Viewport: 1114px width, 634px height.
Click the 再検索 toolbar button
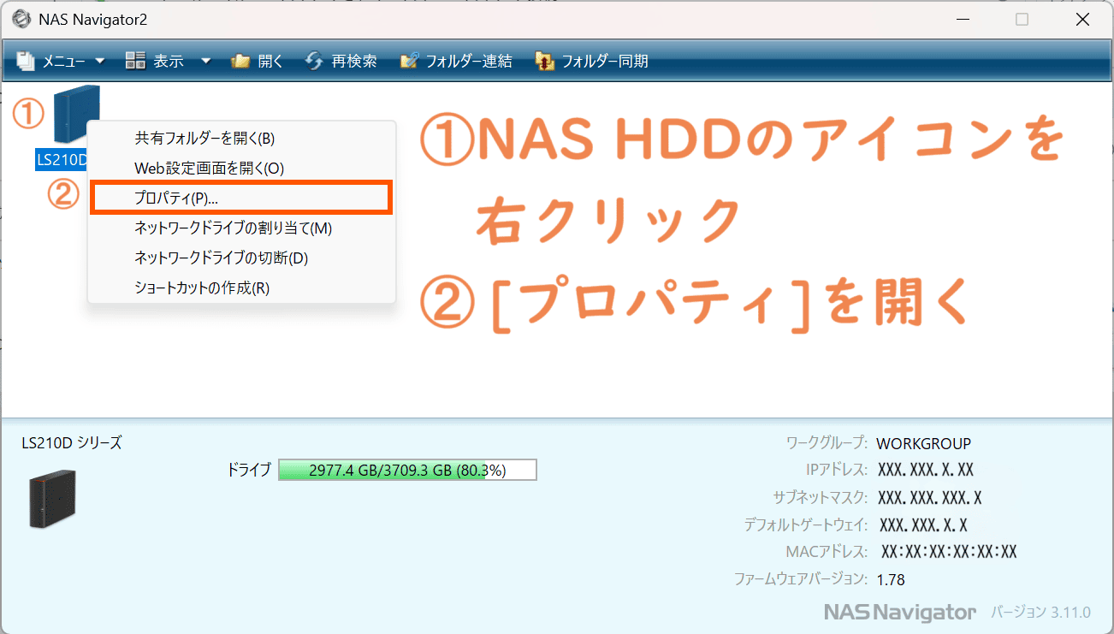pyautogui.click(x=341, y=61)
